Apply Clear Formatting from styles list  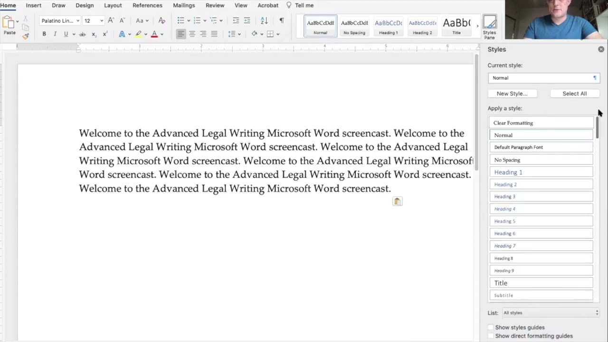[x=541, y=123]
